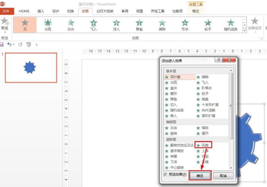Switch to the 审阅 tab

pos(125,11)
